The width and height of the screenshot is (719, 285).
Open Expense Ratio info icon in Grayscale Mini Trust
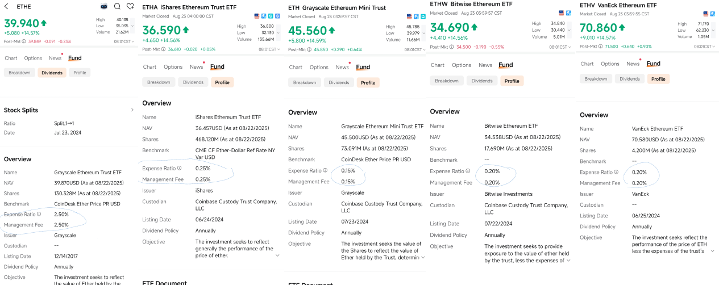[325, 170]
